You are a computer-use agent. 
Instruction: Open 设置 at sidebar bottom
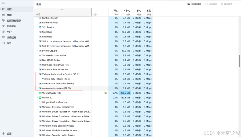pos(17,134)
